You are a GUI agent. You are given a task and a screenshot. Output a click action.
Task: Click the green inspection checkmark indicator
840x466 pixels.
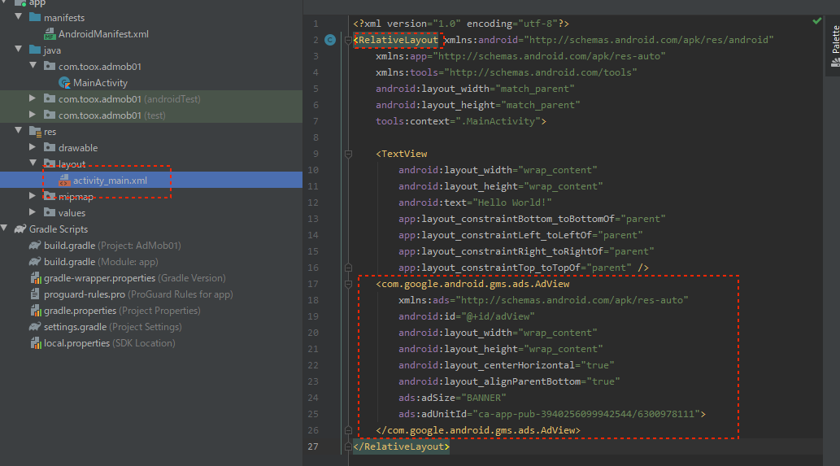(x=816, y=21)
